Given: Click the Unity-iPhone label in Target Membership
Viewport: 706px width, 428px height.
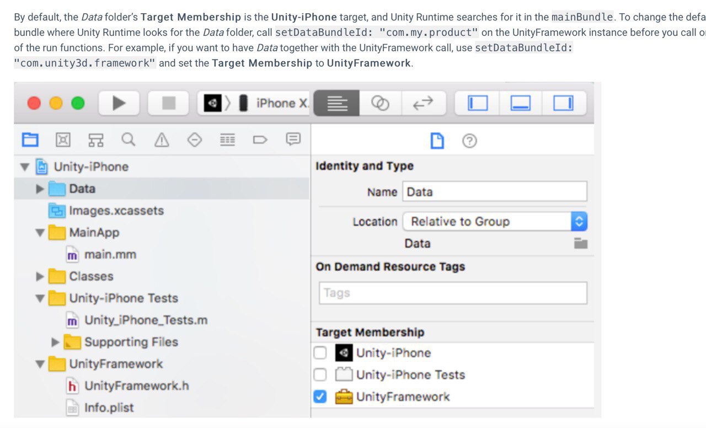Looking at the screenshot, I should (393, 353).
